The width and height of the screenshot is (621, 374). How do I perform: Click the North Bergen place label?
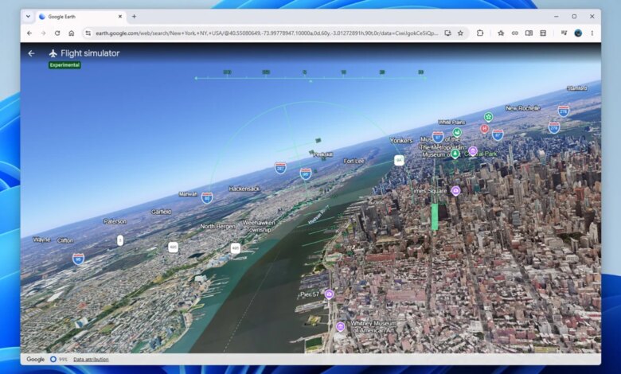217,226
